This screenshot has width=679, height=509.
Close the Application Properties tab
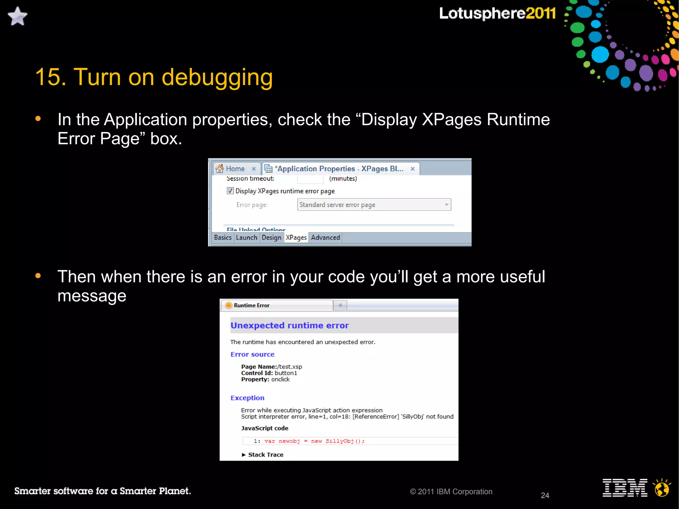coord(413,169)
